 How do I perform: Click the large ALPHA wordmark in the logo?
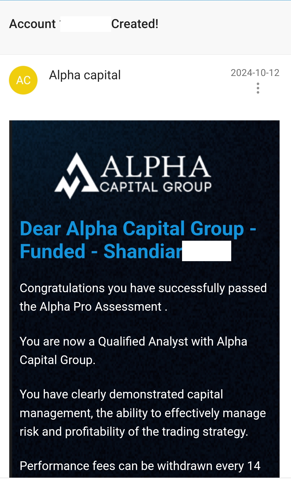tap(156, 166)
